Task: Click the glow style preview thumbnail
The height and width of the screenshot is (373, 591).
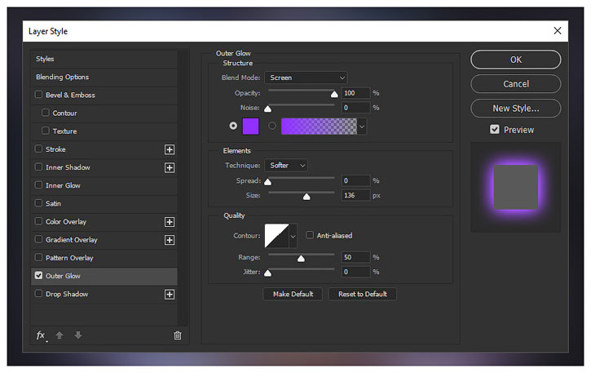Action: [x=516, y=187]
